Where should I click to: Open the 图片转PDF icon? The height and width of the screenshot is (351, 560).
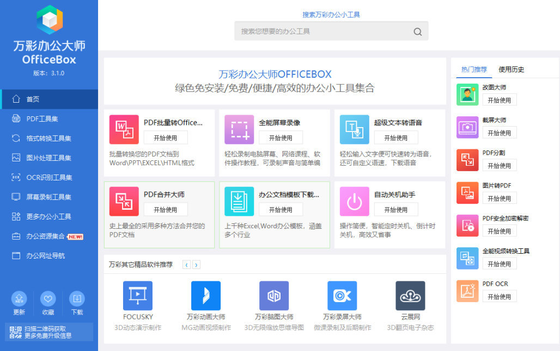pyautogui.click(x=467, y=193)
